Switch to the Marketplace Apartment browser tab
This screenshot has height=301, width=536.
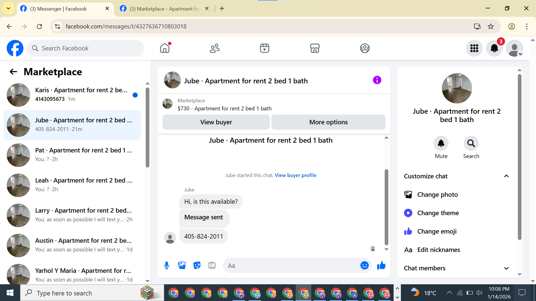165,9
